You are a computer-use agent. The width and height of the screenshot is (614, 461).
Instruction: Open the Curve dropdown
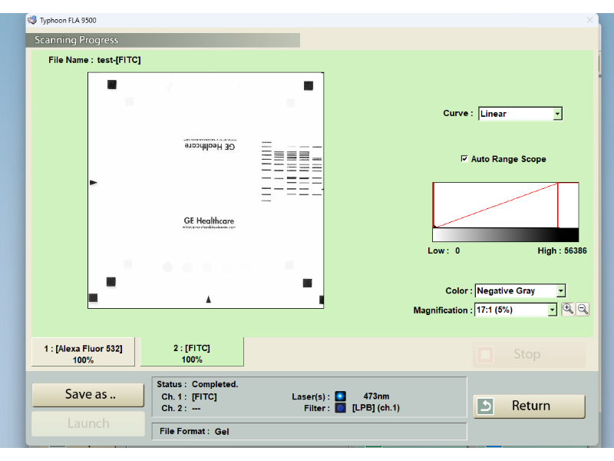[557, 114]
